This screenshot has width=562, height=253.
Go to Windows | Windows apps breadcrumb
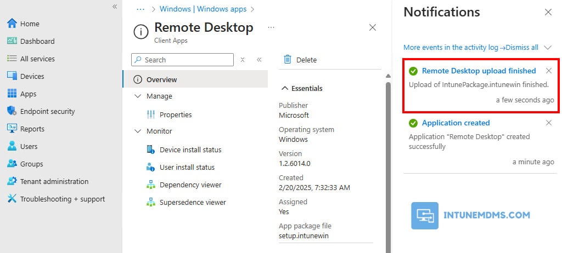(203, 9)
